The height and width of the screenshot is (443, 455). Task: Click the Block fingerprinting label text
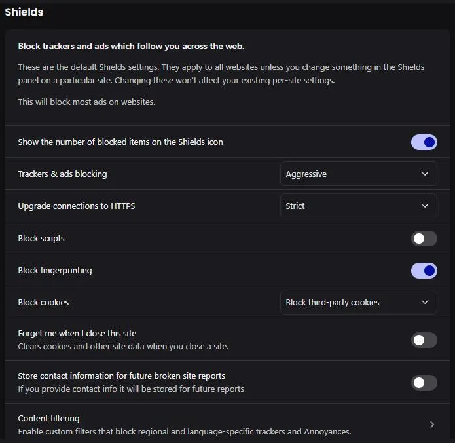click(x=55, y=271)
